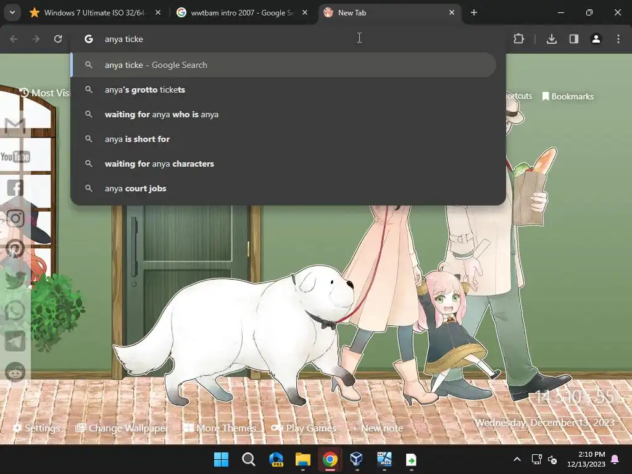This screenshot has width=632, height=474.
Task: Open Most Visited link
Action: [x=44, y=93]
